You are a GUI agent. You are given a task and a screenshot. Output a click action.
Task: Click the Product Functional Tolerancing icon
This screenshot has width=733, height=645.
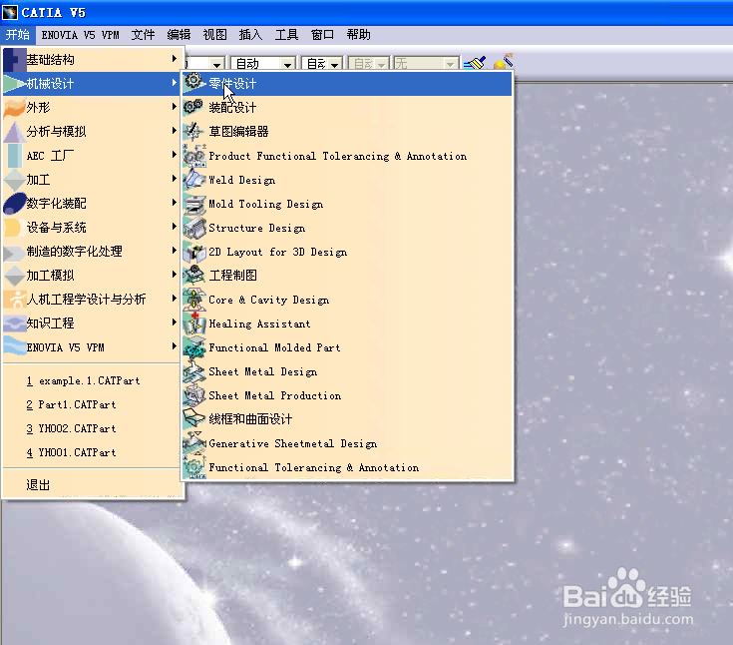coord(193,156)
